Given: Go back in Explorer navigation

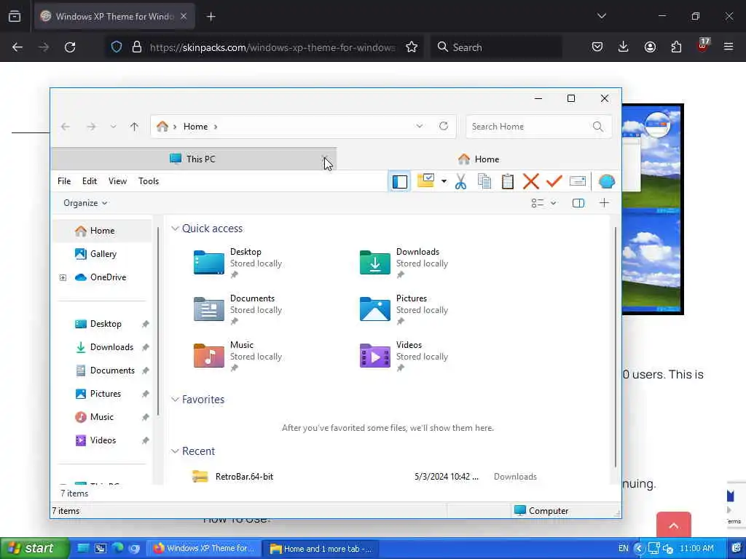Looking at the screenshot, I should [x=65, y=127].
